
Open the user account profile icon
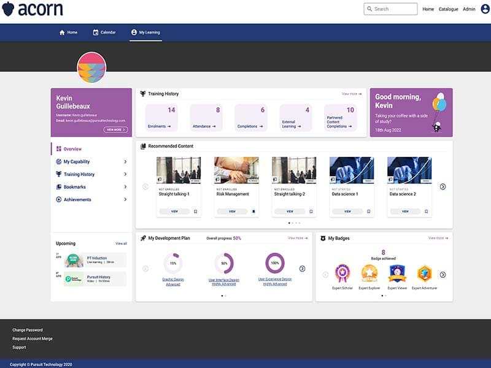[x=485, y=9]
